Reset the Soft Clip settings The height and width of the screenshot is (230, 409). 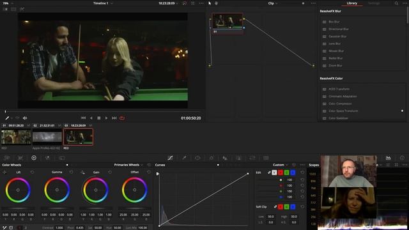pos(302,206)
